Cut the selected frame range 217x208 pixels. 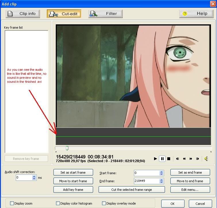click(132, 190)
